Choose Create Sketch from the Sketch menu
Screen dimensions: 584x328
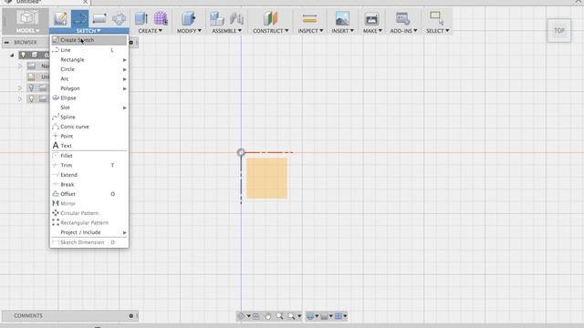[89, 40]
